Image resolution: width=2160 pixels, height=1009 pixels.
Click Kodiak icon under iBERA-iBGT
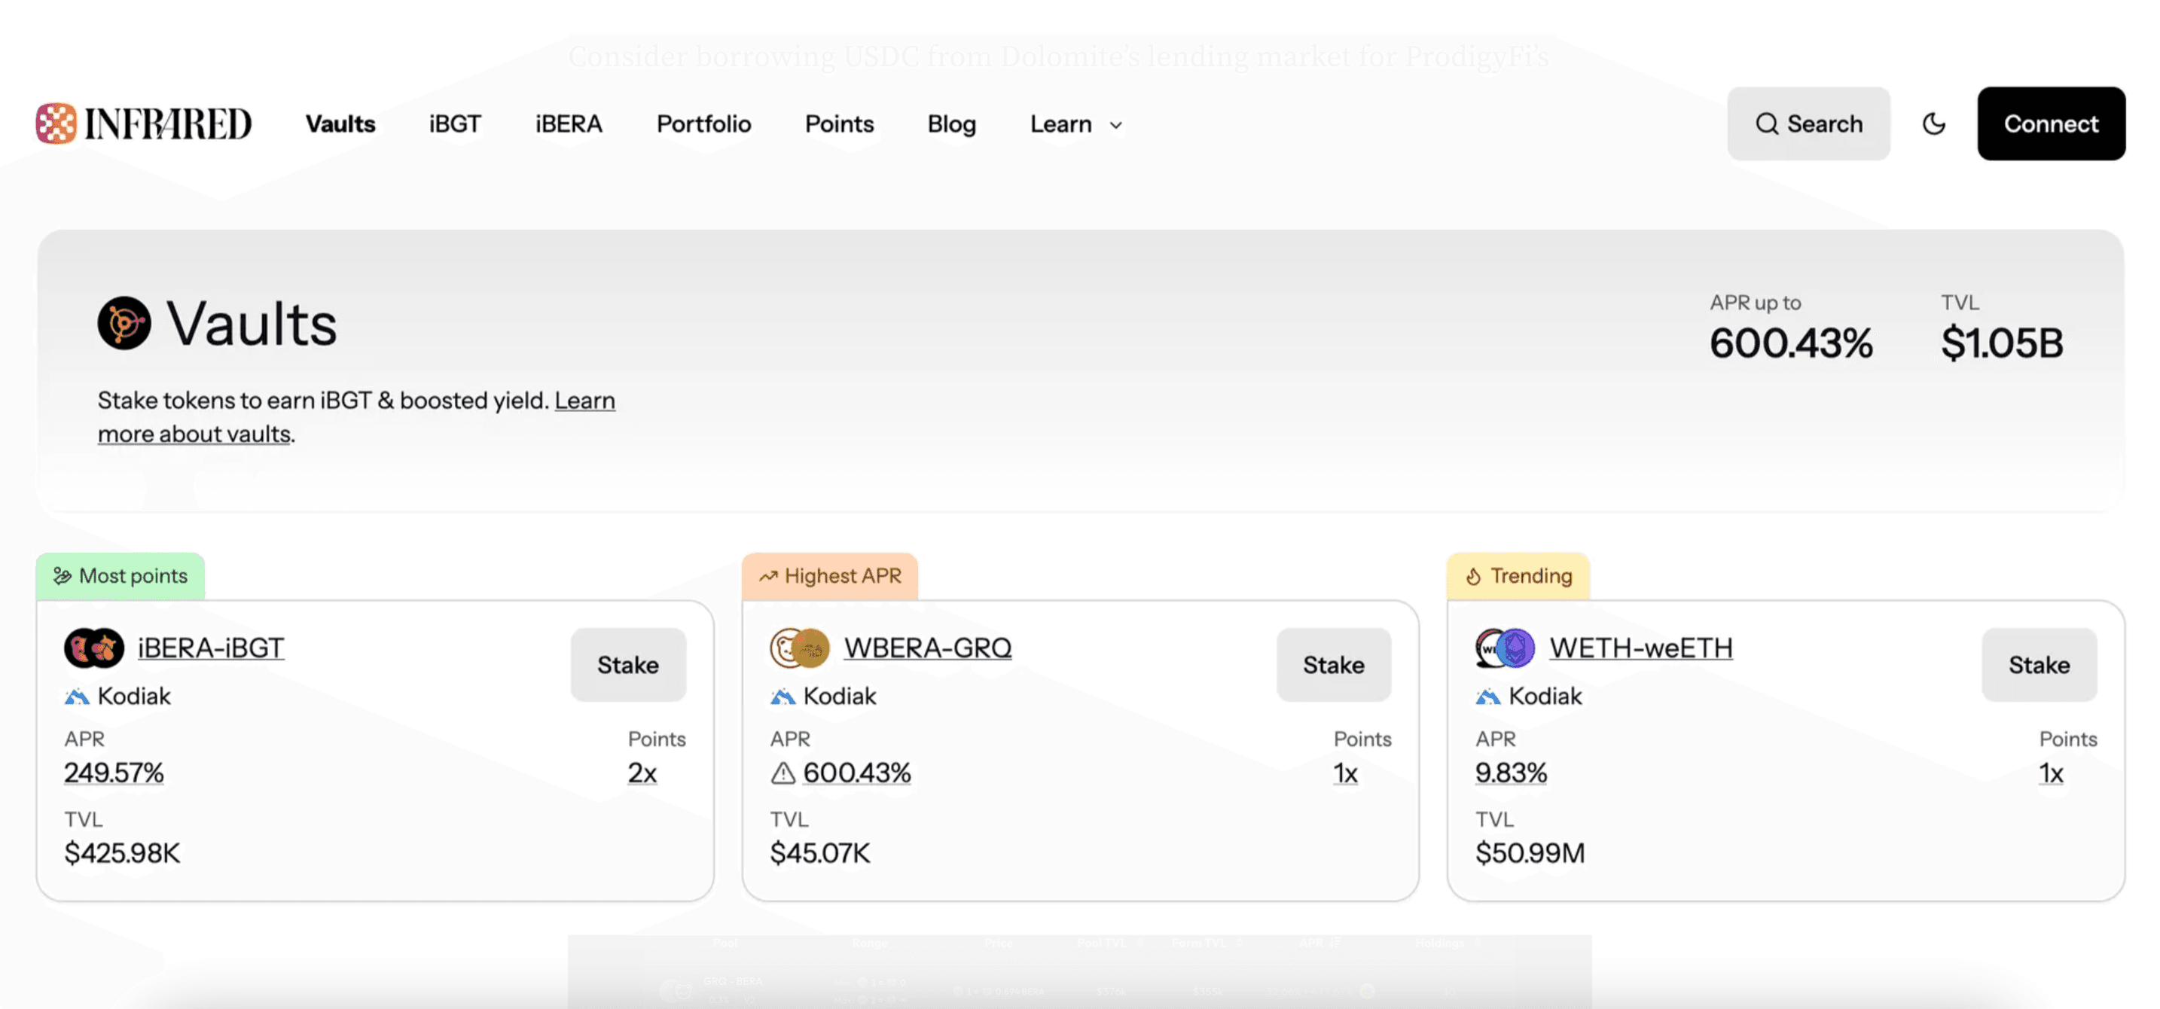pyautogui.click(x=76, y=697)
